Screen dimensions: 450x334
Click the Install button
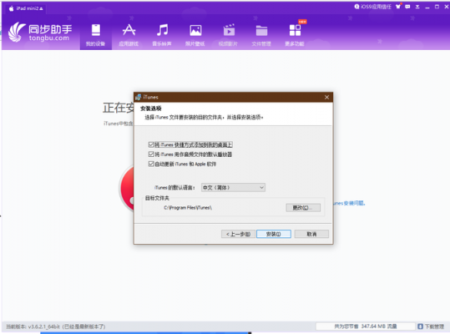[274, 234]
